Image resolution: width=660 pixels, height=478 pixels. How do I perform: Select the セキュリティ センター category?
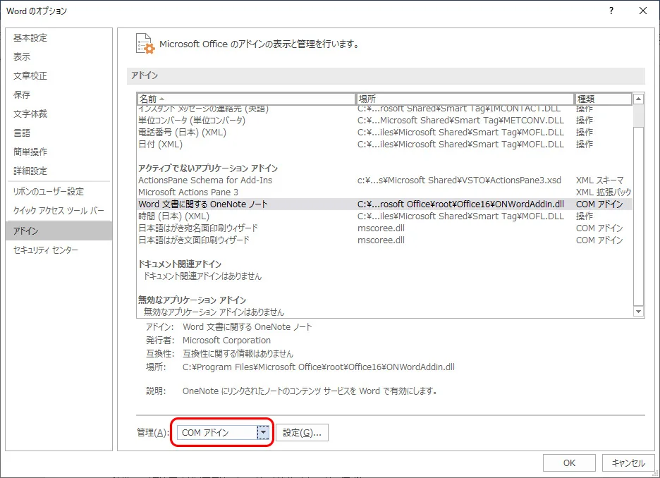tap(46, 250)
